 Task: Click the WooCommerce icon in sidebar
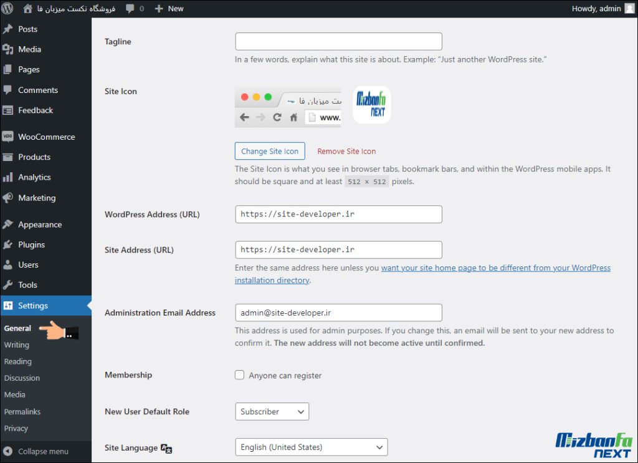tap(8, 137)
